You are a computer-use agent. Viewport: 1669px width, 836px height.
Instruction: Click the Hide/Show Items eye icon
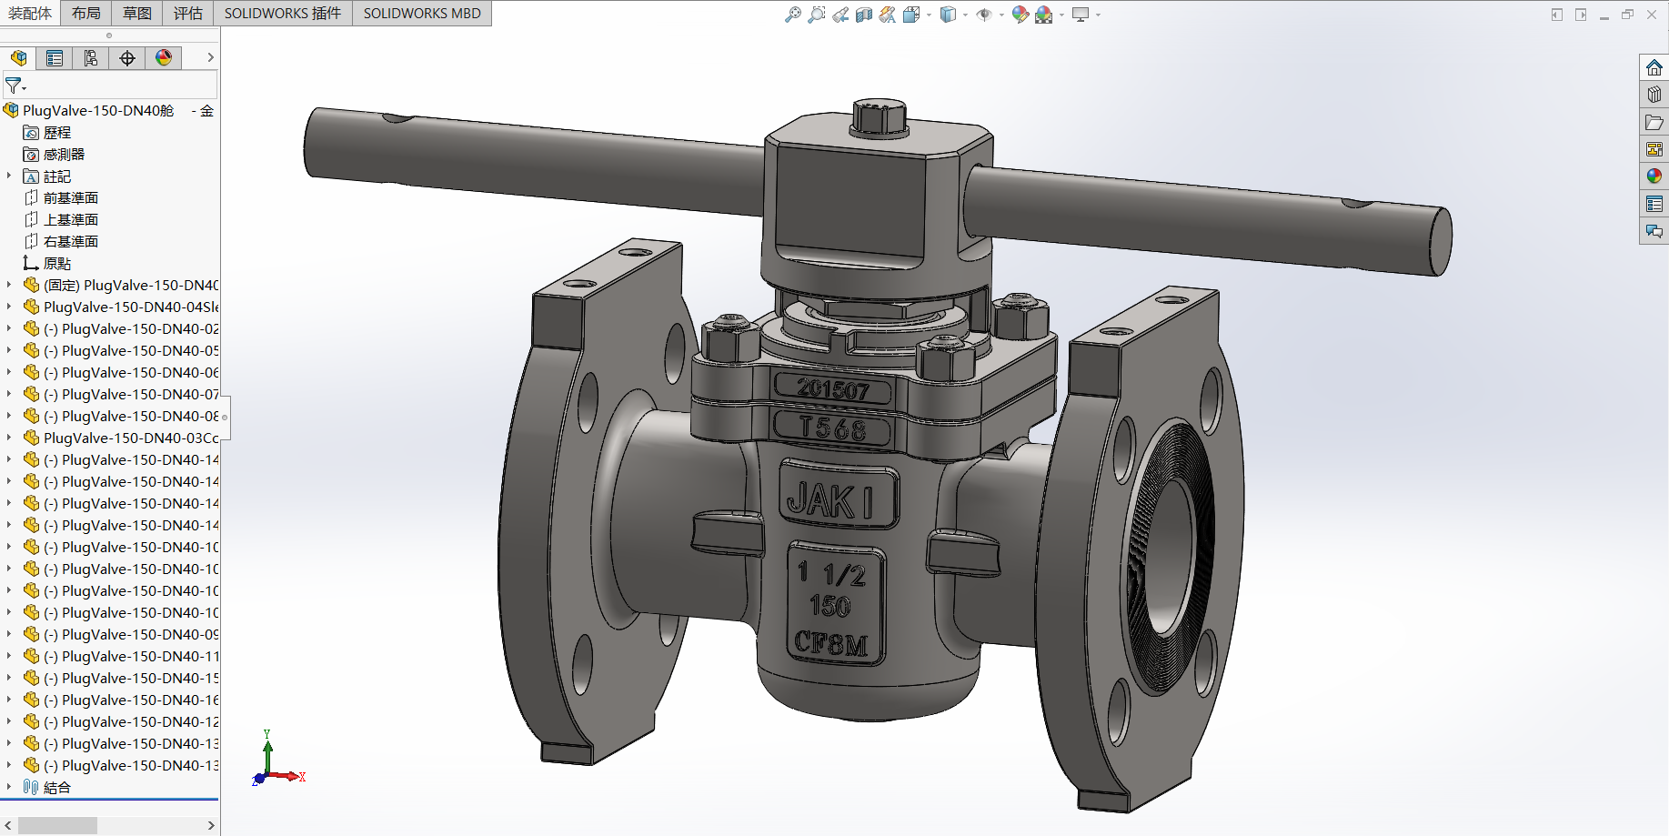984,15
